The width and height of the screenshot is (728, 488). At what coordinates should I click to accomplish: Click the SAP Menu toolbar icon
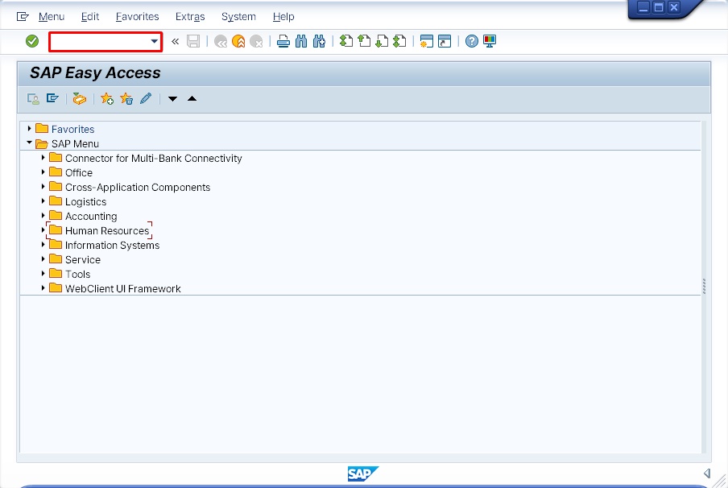(x=52, y=98)
